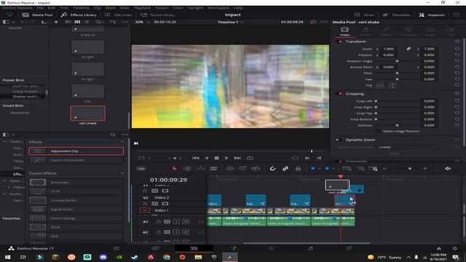This screenshot has width=466, height=262.
Task: Solo audio track A1
Action: pos(176,221)
